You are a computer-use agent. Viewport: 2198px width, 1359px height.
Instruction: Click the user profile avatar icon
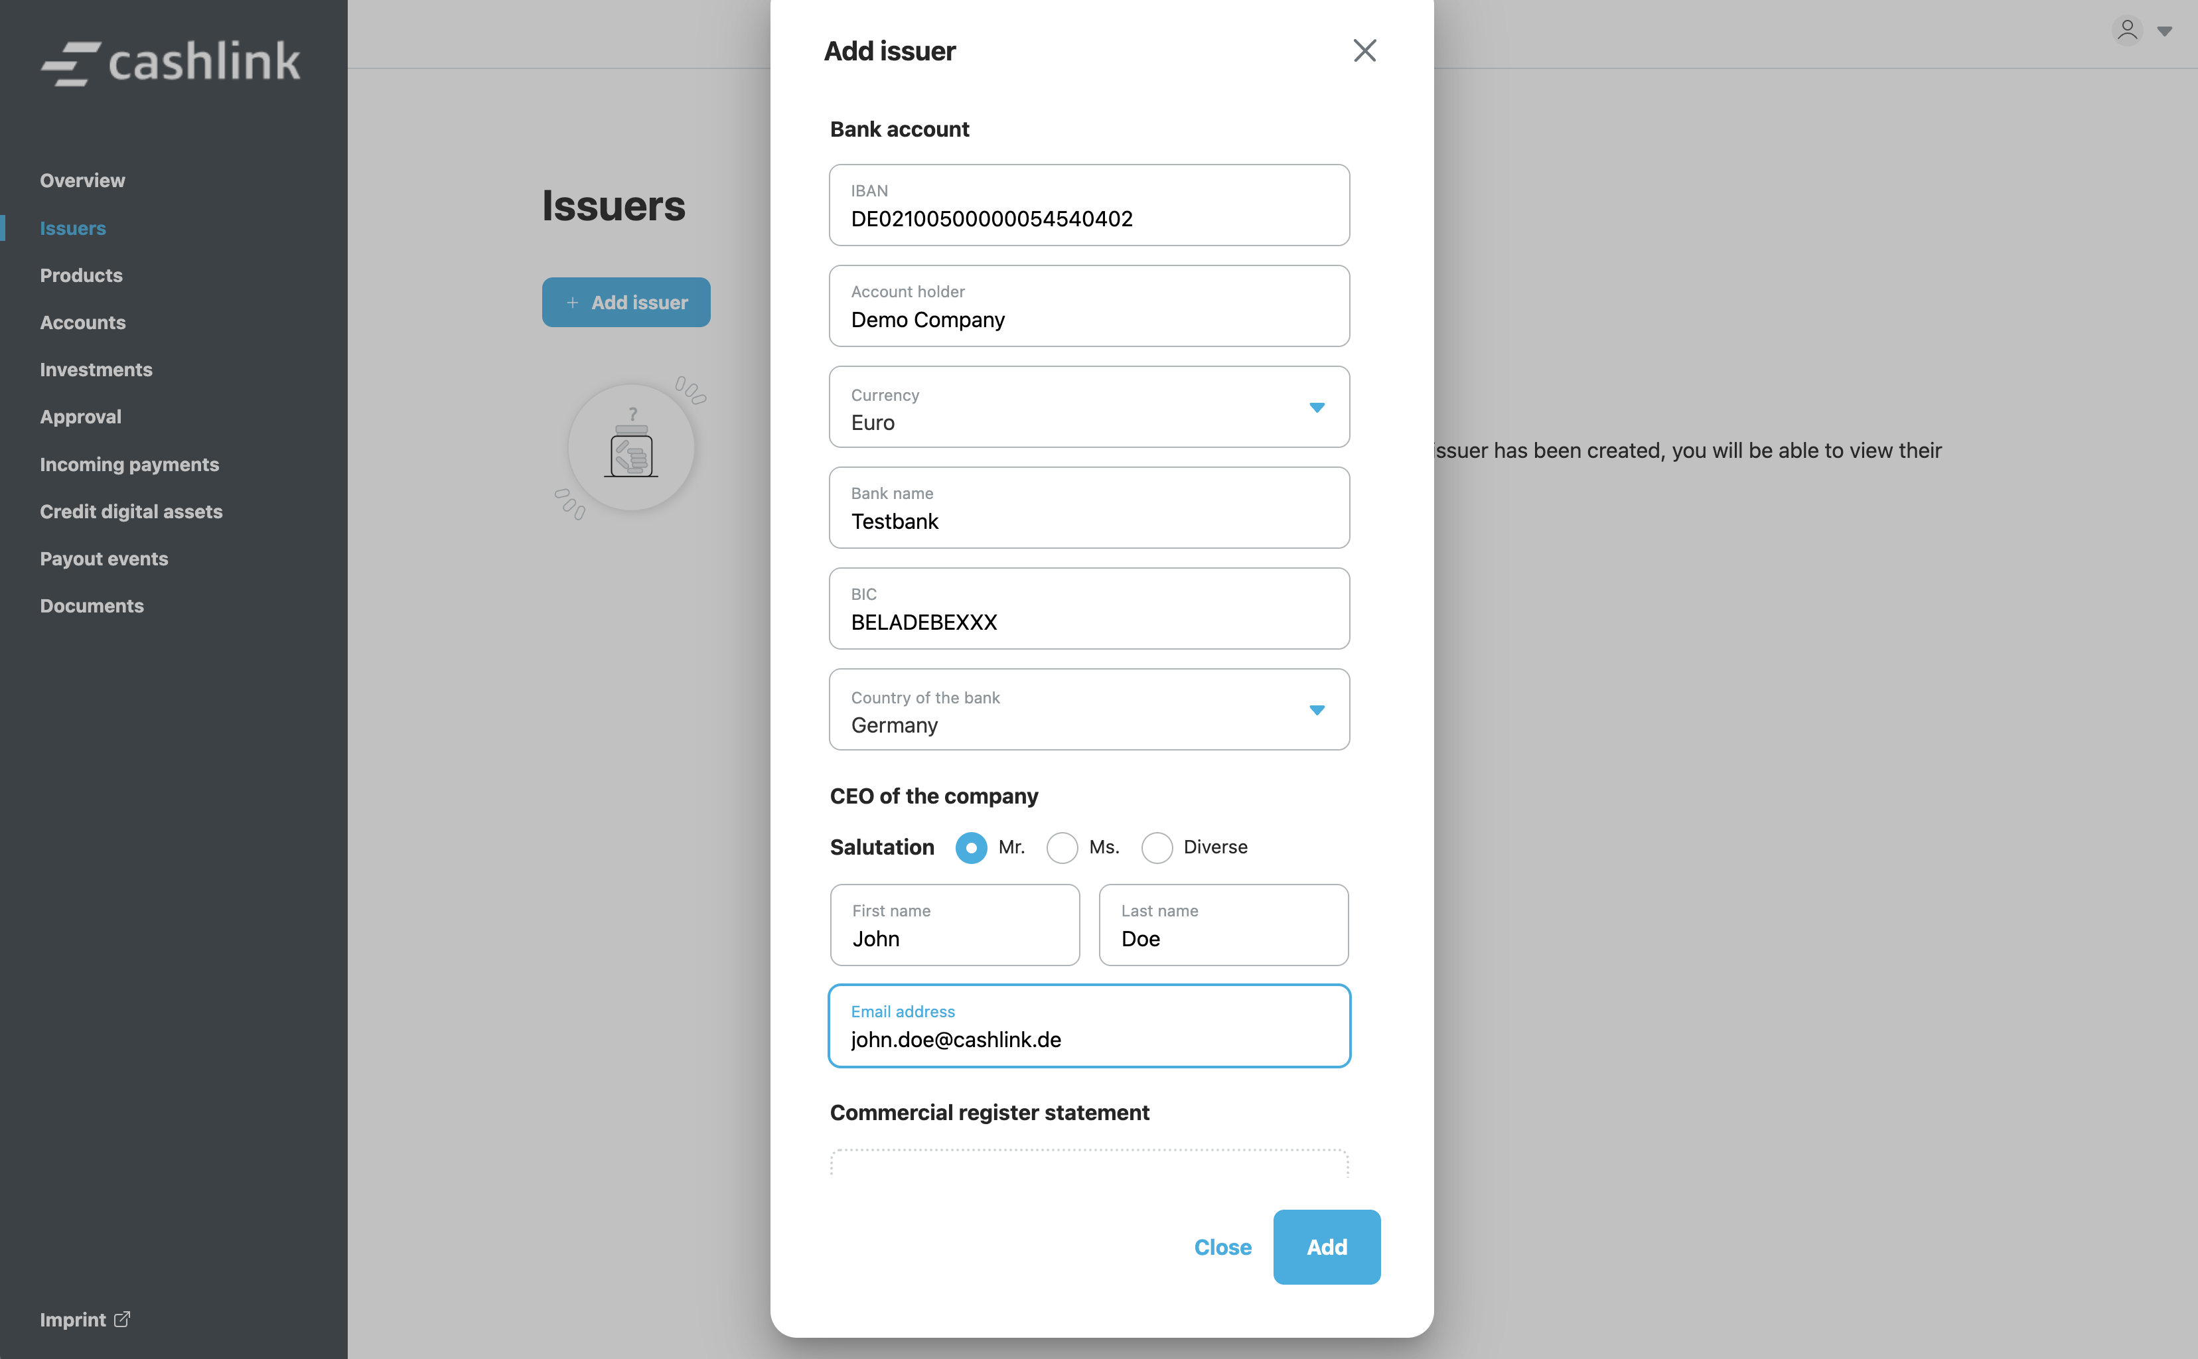(x=2126, y=31)
